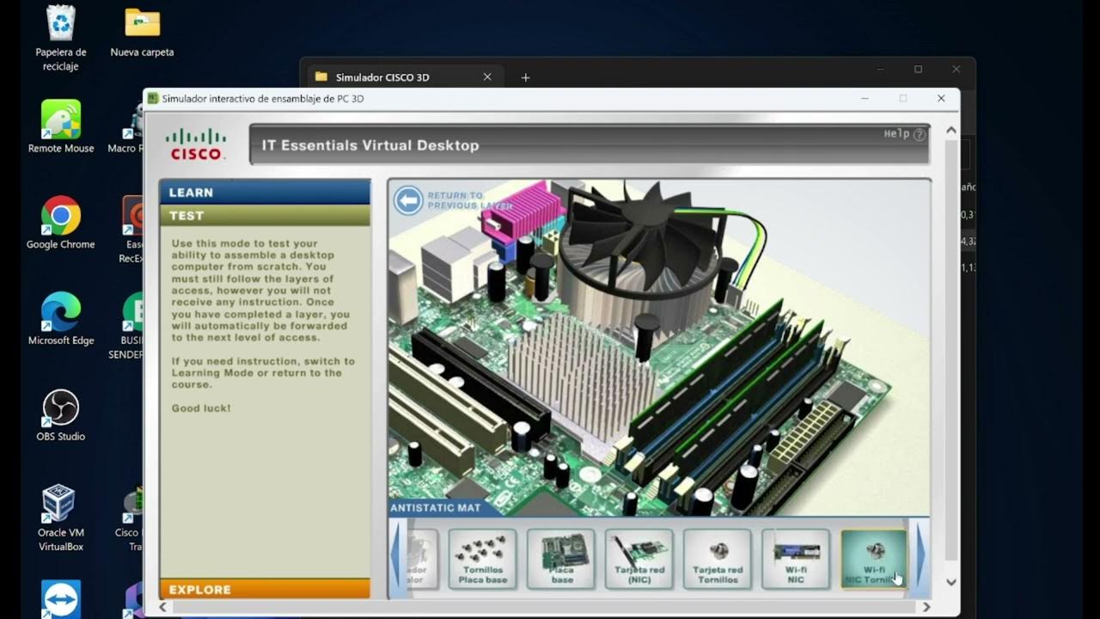Click the vertical scrollbar up arrow
Screen dimensions: 1100x619
951,131
